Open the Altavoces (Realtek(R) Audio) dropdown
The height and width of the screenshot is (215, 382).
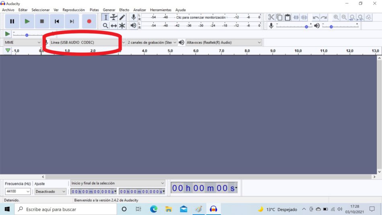coord(224,42)
